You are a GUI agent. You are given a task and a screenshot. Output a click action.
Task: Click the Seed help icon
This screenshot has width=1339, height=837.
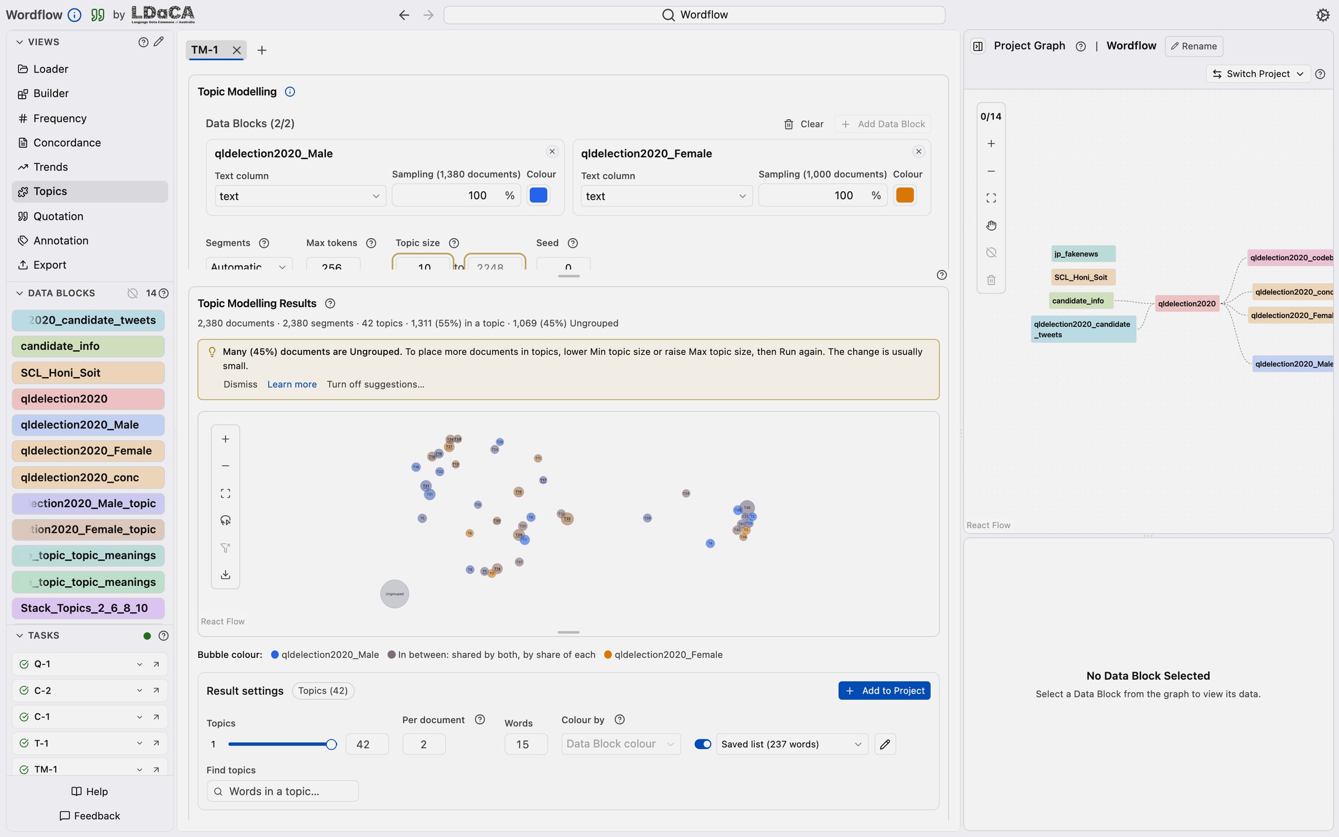point(572,243)
